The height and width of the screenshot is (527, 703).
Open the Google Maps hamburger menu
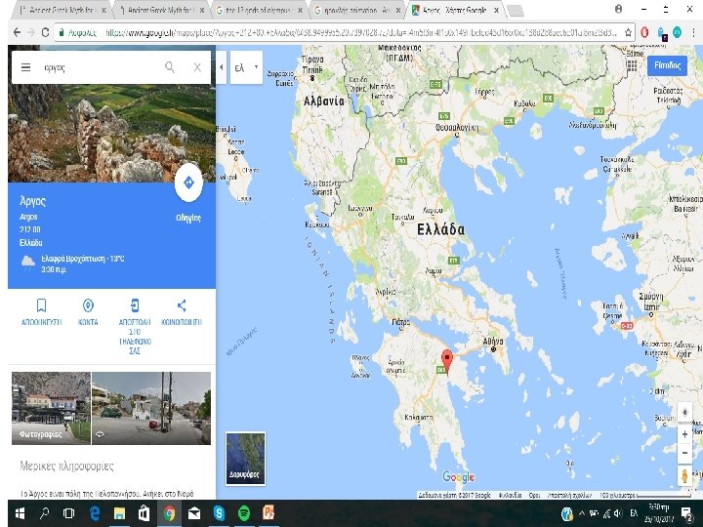[26, 67]
